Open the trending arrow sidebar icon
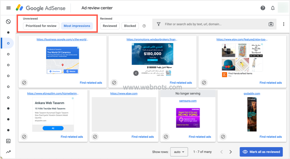Image resolution: width=290 pixels, height=159 pixels. [x=8, y=152]
